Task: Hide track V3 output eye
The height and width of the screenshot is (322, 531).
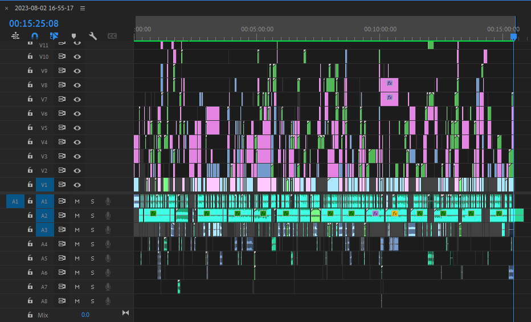Action: pyautogui.click(x=77, y=156)
